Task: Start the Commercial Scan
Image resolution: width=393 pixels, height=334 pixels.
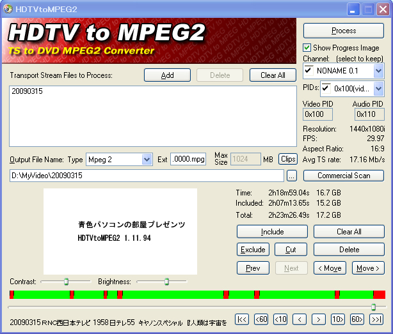Action: pos(344,176)
